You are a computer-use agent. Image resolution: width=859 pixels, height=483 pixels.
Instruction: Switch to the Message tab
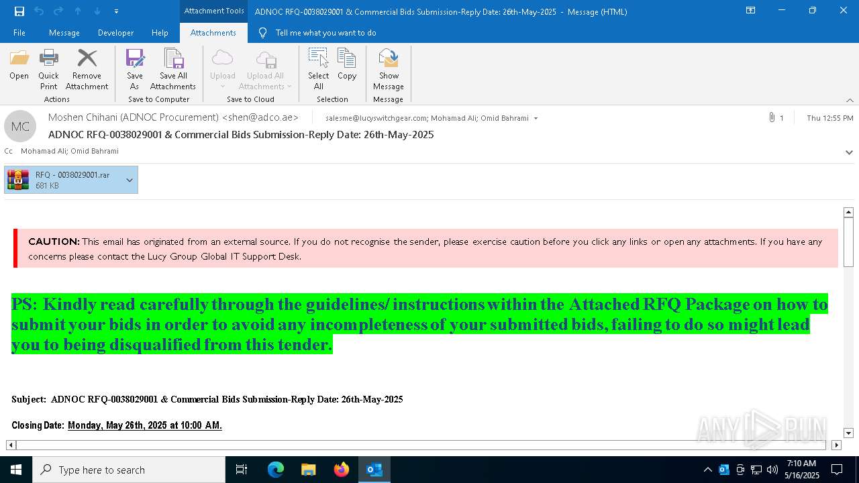pos(64,33)
